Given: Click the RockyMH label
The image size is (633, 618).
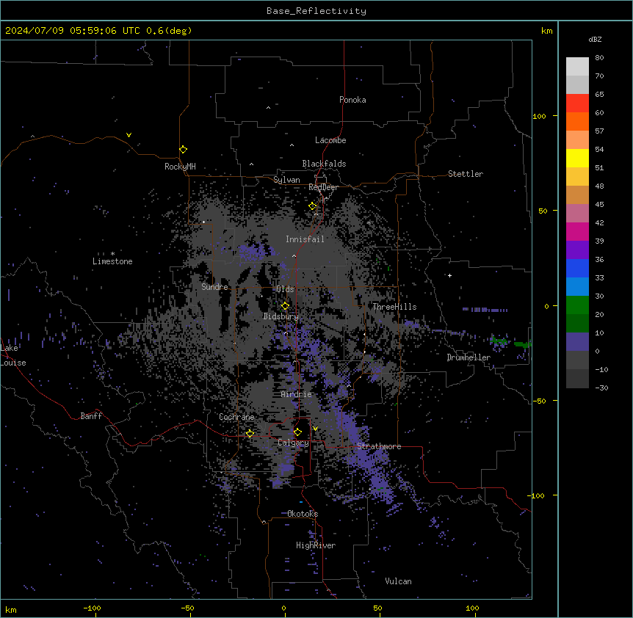Looking at the screenshot, I should point(180,167).
